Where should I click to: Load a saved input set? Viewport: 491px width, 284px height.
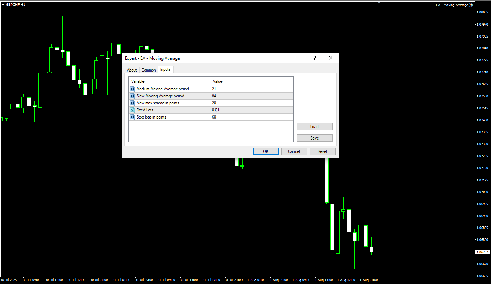click(x=314, y=127)
